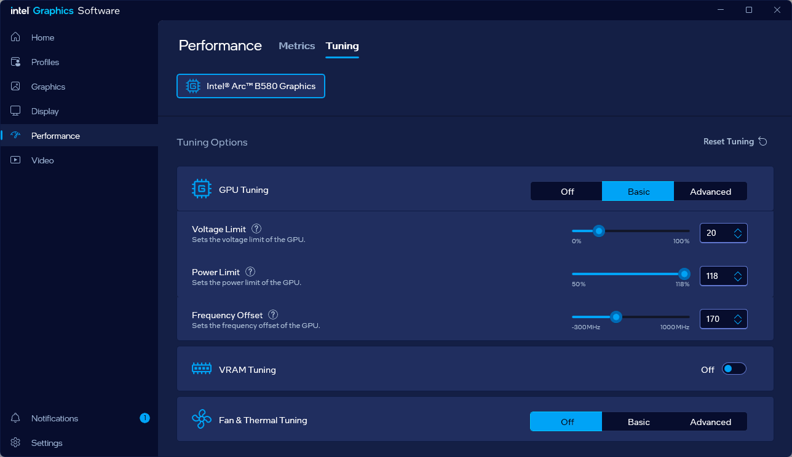Switch to the Metrics tab
792x457 pixels.
point(296,46)
